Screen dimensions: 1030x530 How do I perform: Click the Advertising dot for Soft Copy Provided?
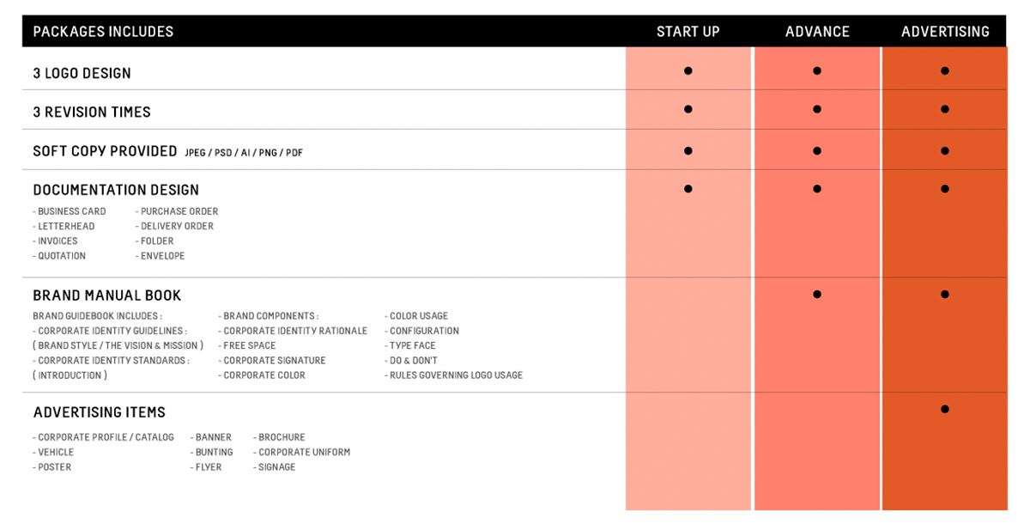pos(945,150)
